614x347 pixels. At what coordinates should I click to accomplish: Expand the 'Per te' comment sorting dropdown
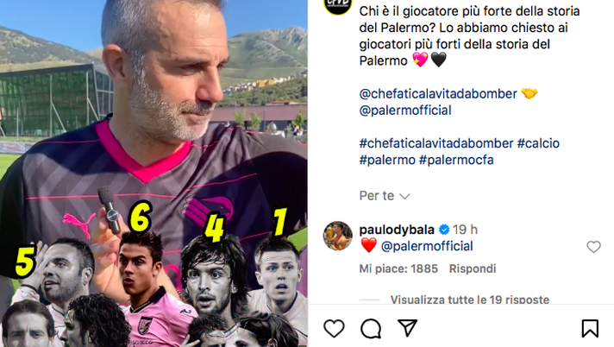(385, 196)
